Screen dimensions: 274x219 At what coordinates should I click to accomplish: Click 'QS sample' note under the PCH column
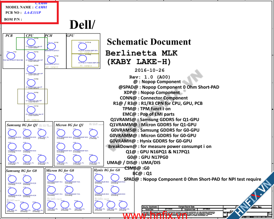(x=52, y=67)
